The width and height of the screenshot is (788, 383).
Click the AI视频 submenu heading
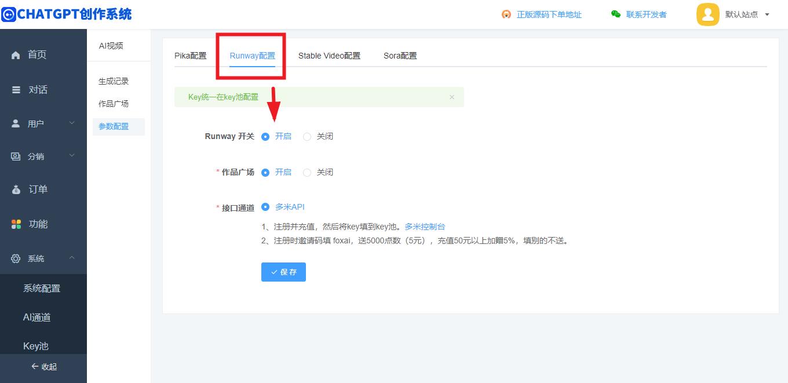(x=111, y=46)
